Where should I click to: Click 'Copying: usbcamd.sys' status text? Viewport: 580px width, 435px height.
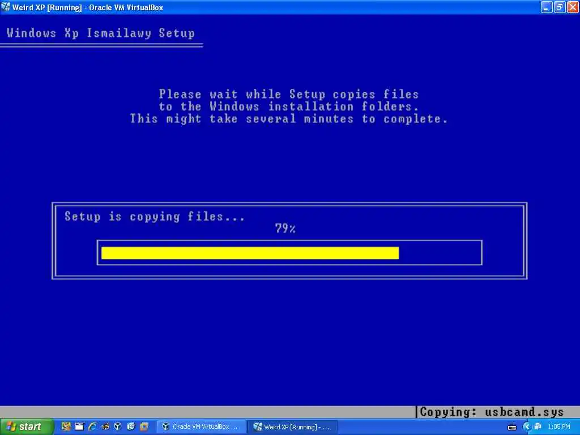(492, 412)
